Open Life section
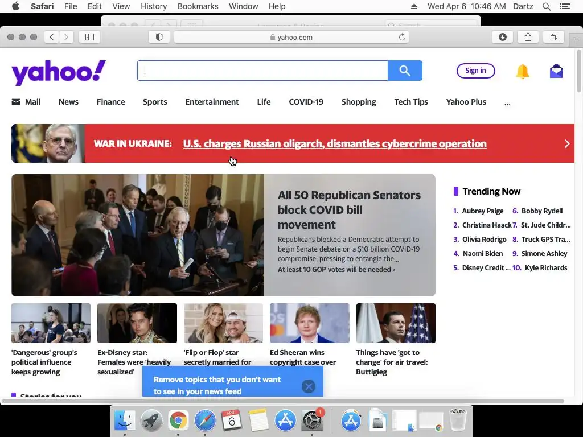This screenshot has width=583, height=437. click(264, 102)
